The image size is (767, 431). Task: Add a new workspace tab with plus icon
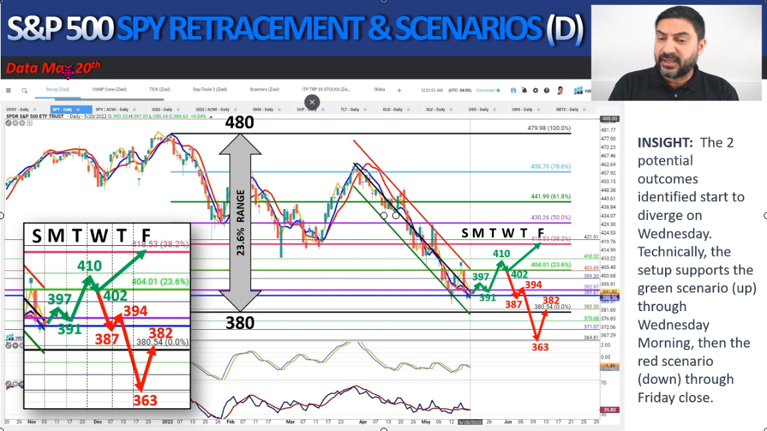(x=399, y=91)
